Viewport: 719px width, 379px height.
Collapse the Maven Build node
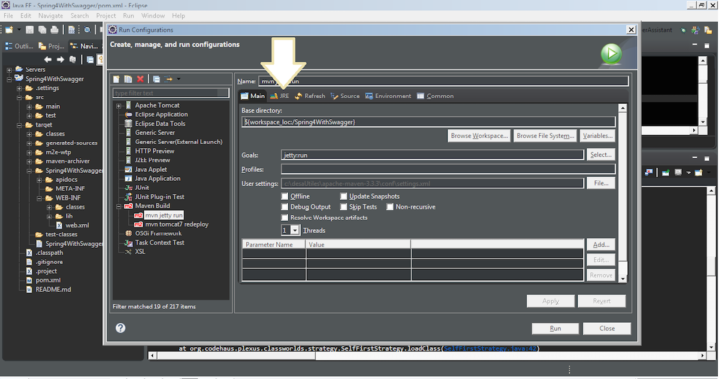(119, 206)
